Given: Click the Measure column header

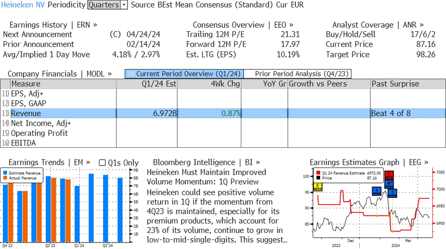Looking at the screenshot, I should tap(63, 84).
